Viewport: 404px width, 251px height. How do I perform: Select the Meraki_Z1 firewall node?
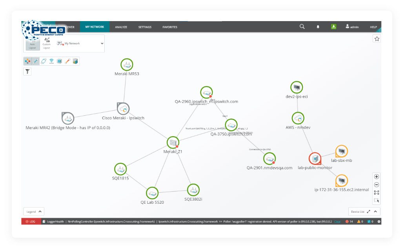tap(173, 143)
